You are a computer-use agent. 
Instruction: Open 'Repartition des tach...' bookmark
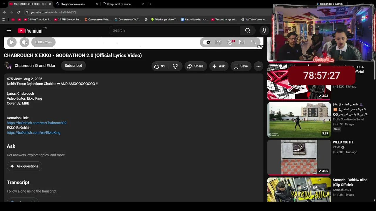194,20
